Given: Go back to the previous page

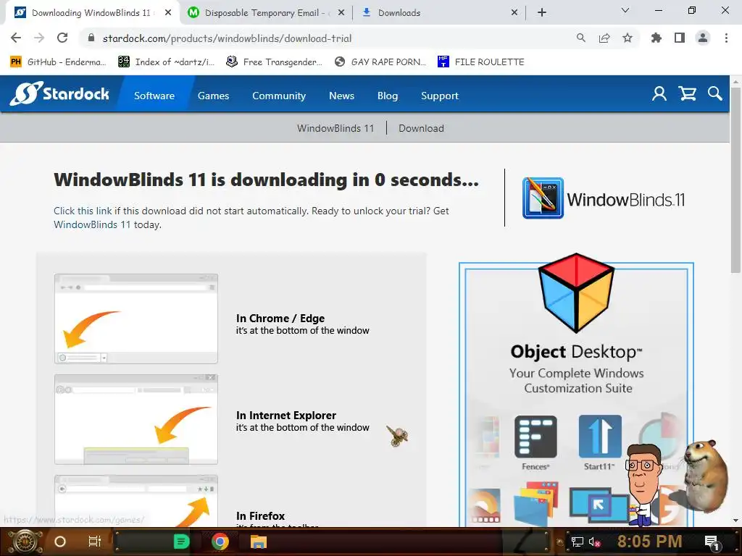Looking at the screenshot, I should coord(16,38).
